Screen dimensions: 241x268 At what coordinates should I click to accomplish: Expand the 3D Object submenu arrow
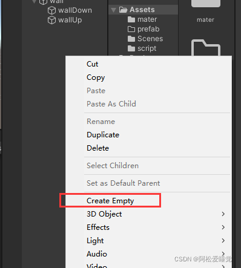click(x=223, y=214)
